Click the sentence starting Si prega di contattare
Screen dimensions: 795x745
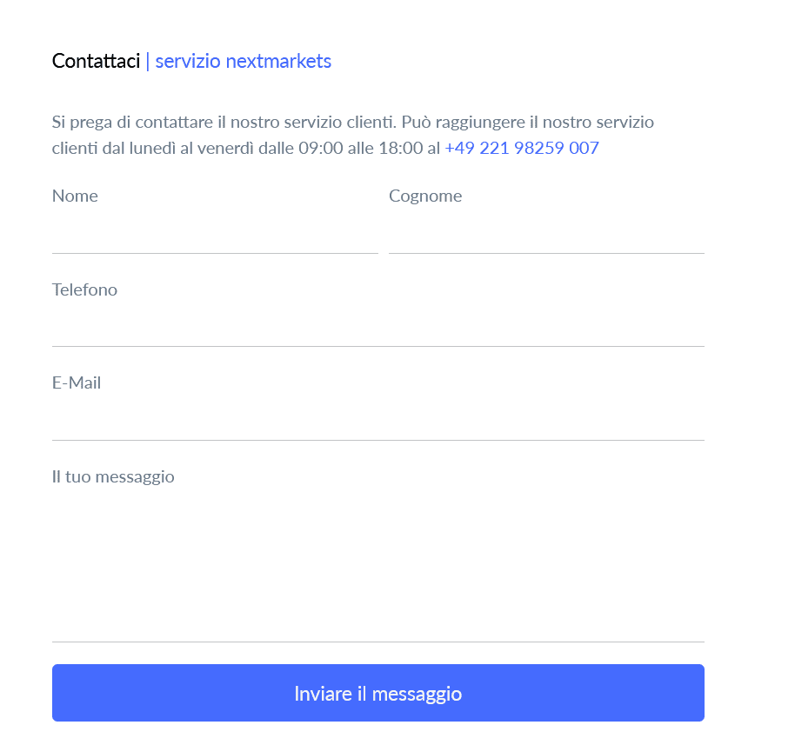[224, 123]
